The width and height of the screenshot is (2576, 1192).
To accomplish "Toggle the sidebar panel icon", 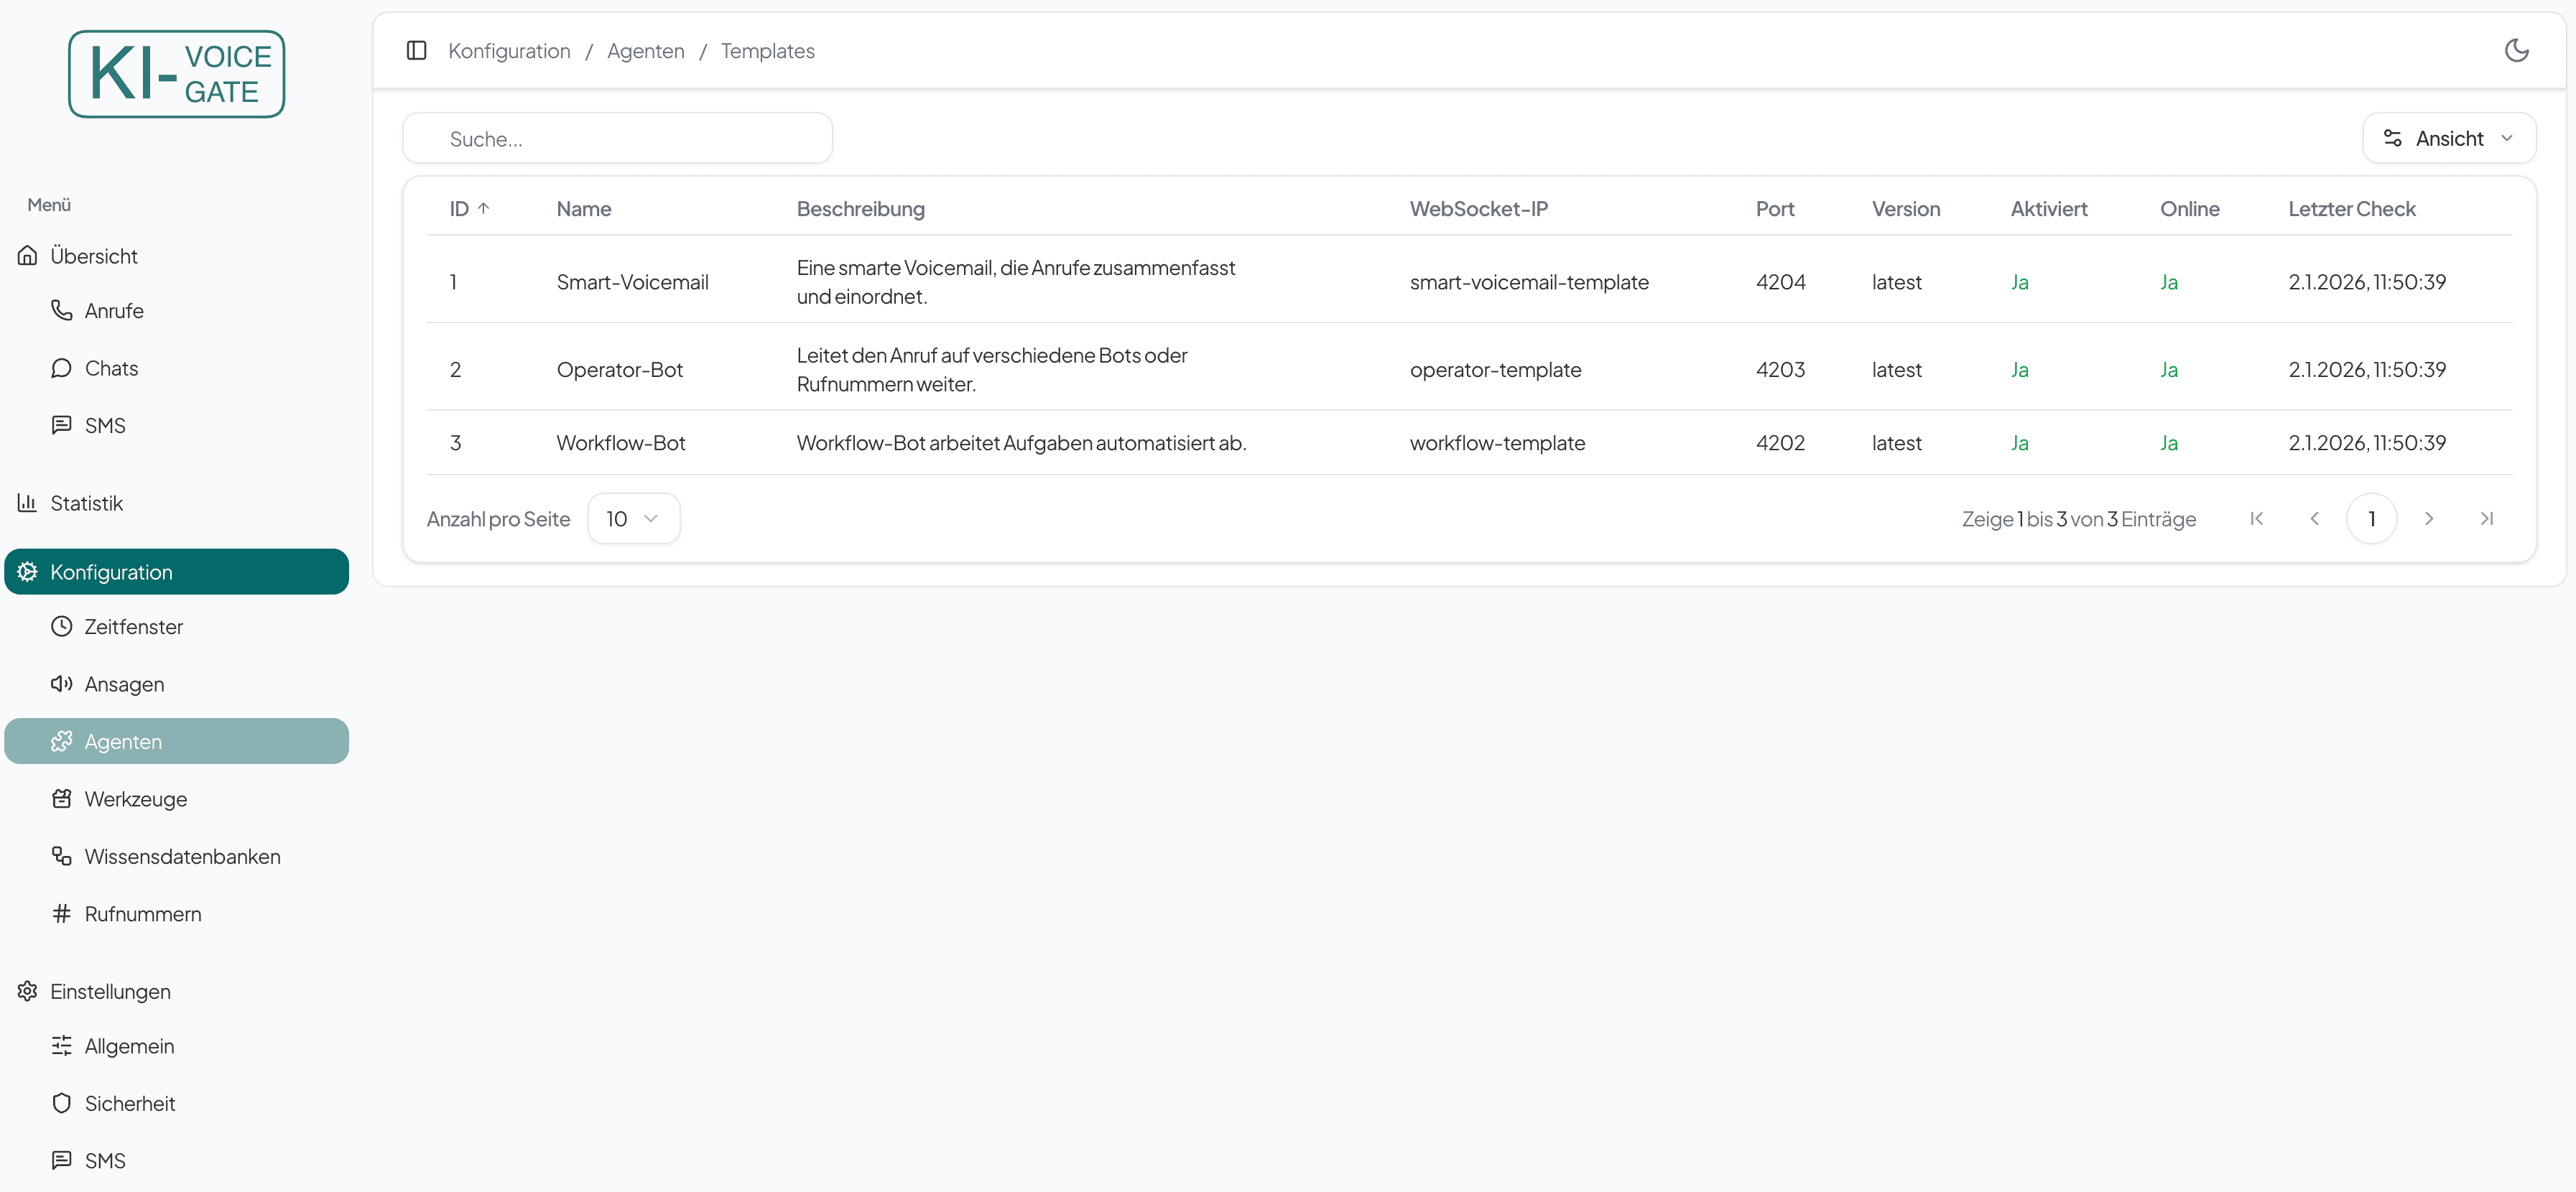I will click(417, 50).
